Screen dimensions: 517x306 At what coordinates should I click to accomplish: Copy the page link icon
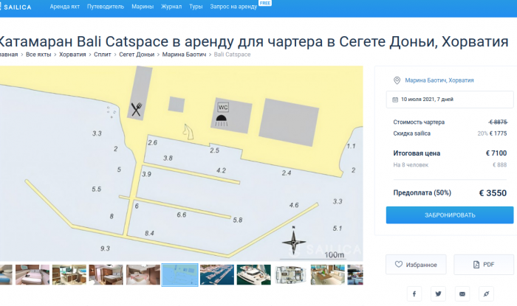[x=486, y=293]
